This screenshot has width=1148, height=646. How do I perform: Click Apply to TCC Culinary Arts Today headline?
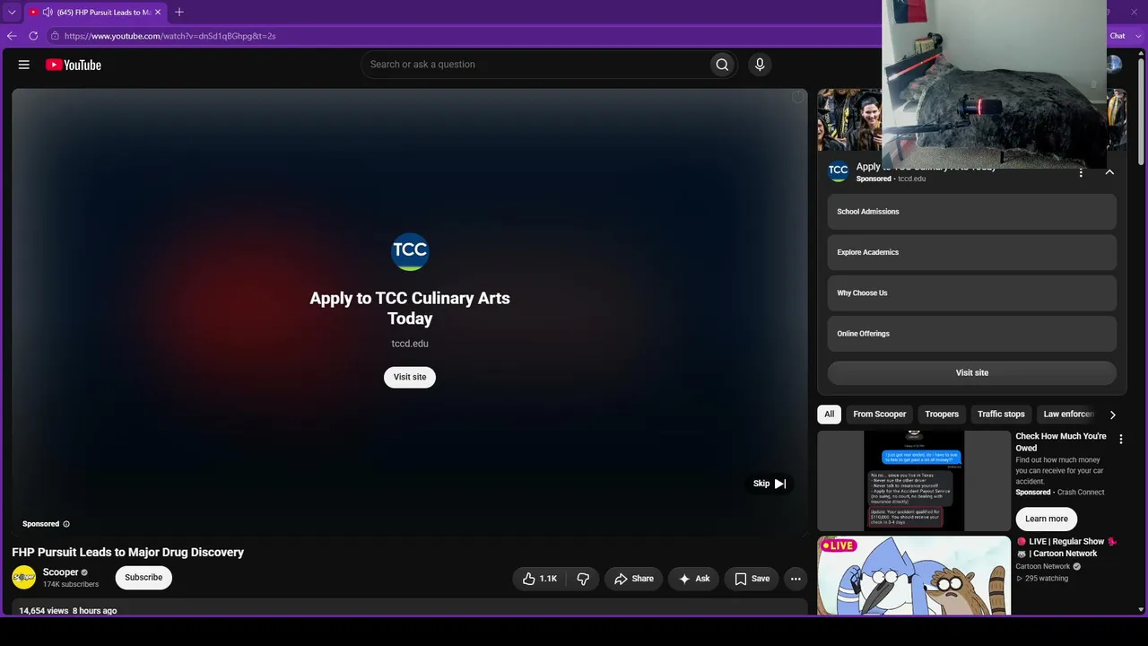(410, 309)
